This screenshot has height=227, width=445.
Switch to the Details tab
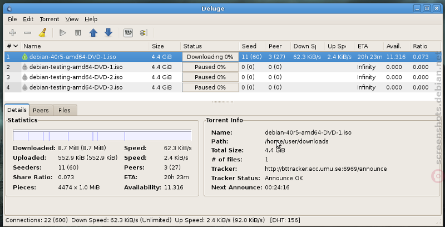[17, 110]
